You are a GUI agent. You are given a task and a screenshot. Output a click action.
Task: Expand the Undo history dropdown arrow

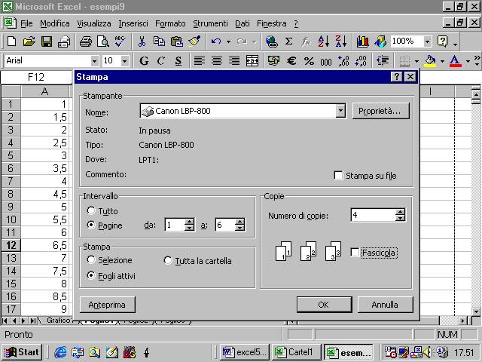coord(228,41)
